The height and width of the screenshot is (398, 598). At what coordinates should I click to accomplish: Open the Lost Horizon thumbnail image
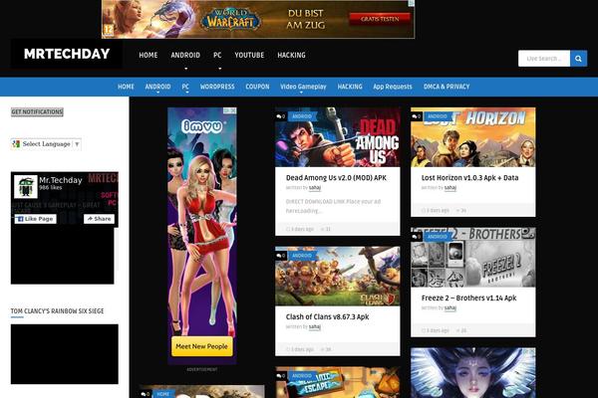[472, 137]
